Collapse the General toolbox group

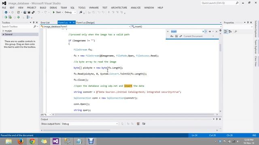click(3, 34)
